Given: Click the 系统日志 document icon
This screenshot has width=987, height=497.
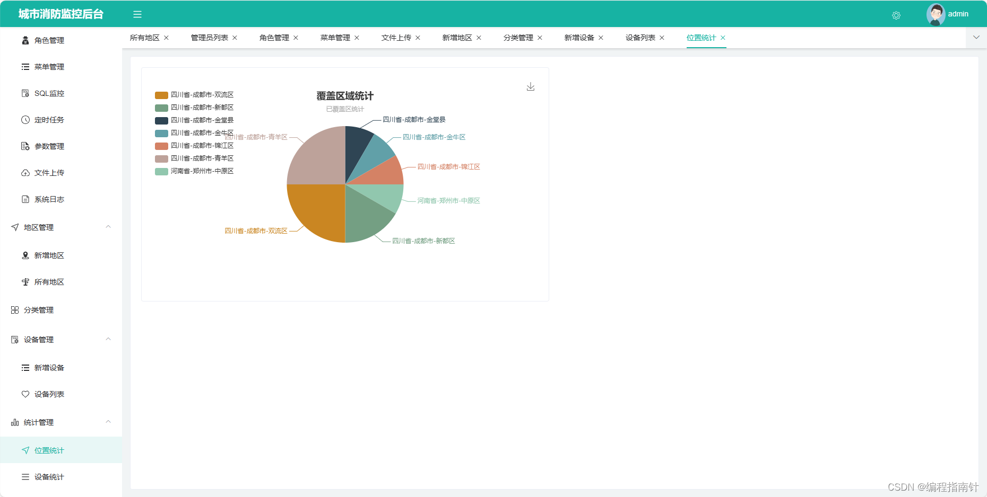Looking at the screenshot, I should coord(25,199).
